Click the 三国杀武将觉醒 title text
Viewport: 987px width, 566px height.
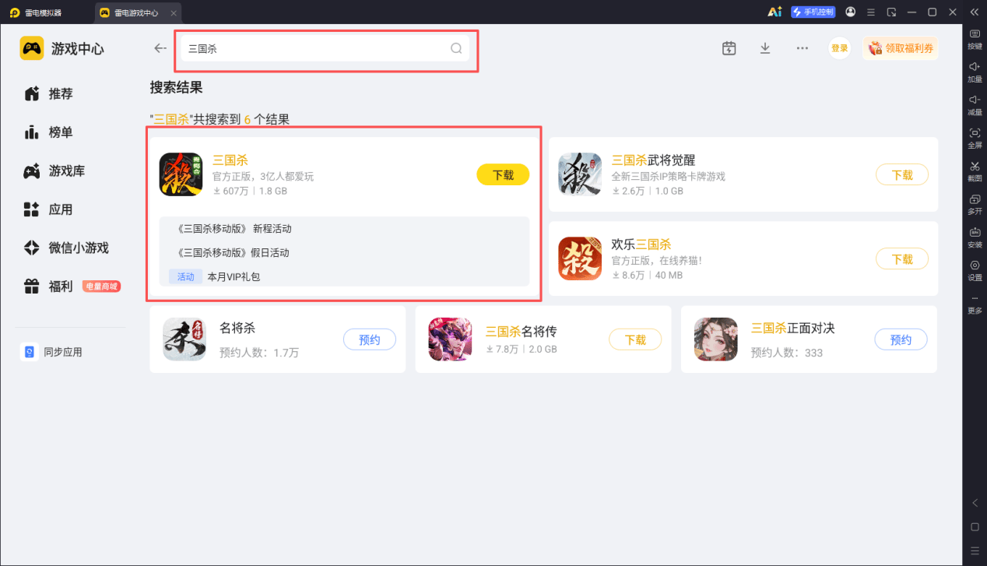pos(653,160)
